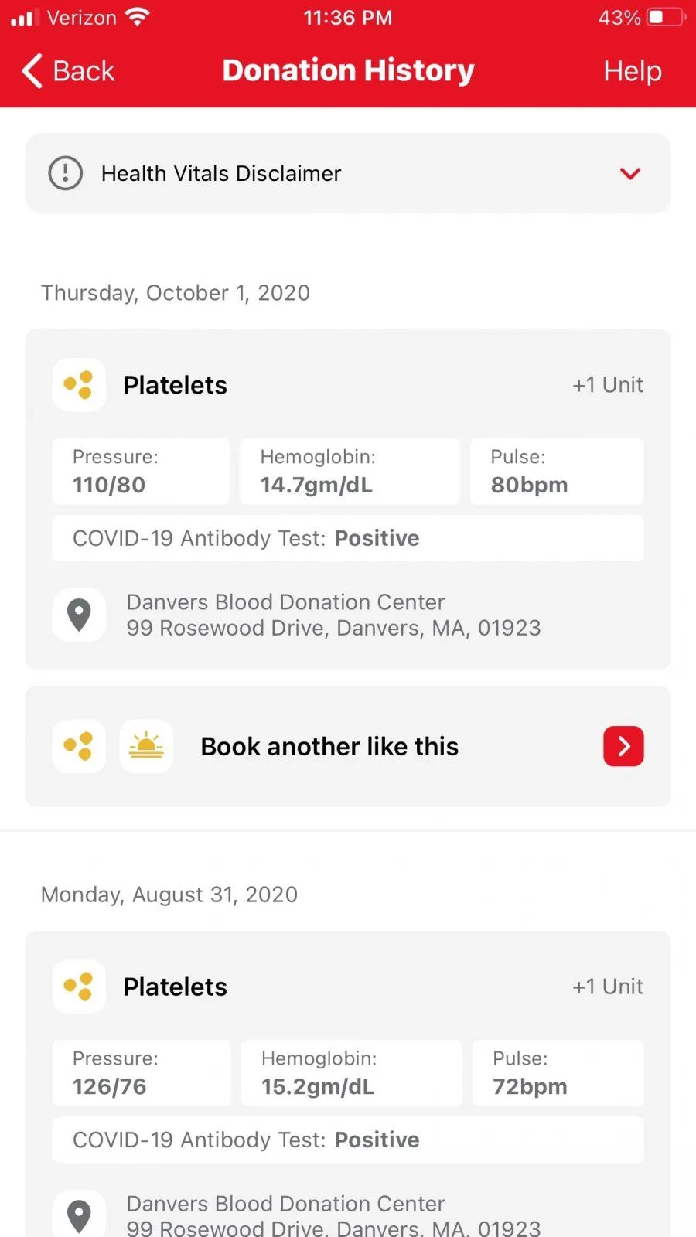Tap platelets icon for October 1 donation
This screenshot has width=696, height=1237.
click(79, 384)
